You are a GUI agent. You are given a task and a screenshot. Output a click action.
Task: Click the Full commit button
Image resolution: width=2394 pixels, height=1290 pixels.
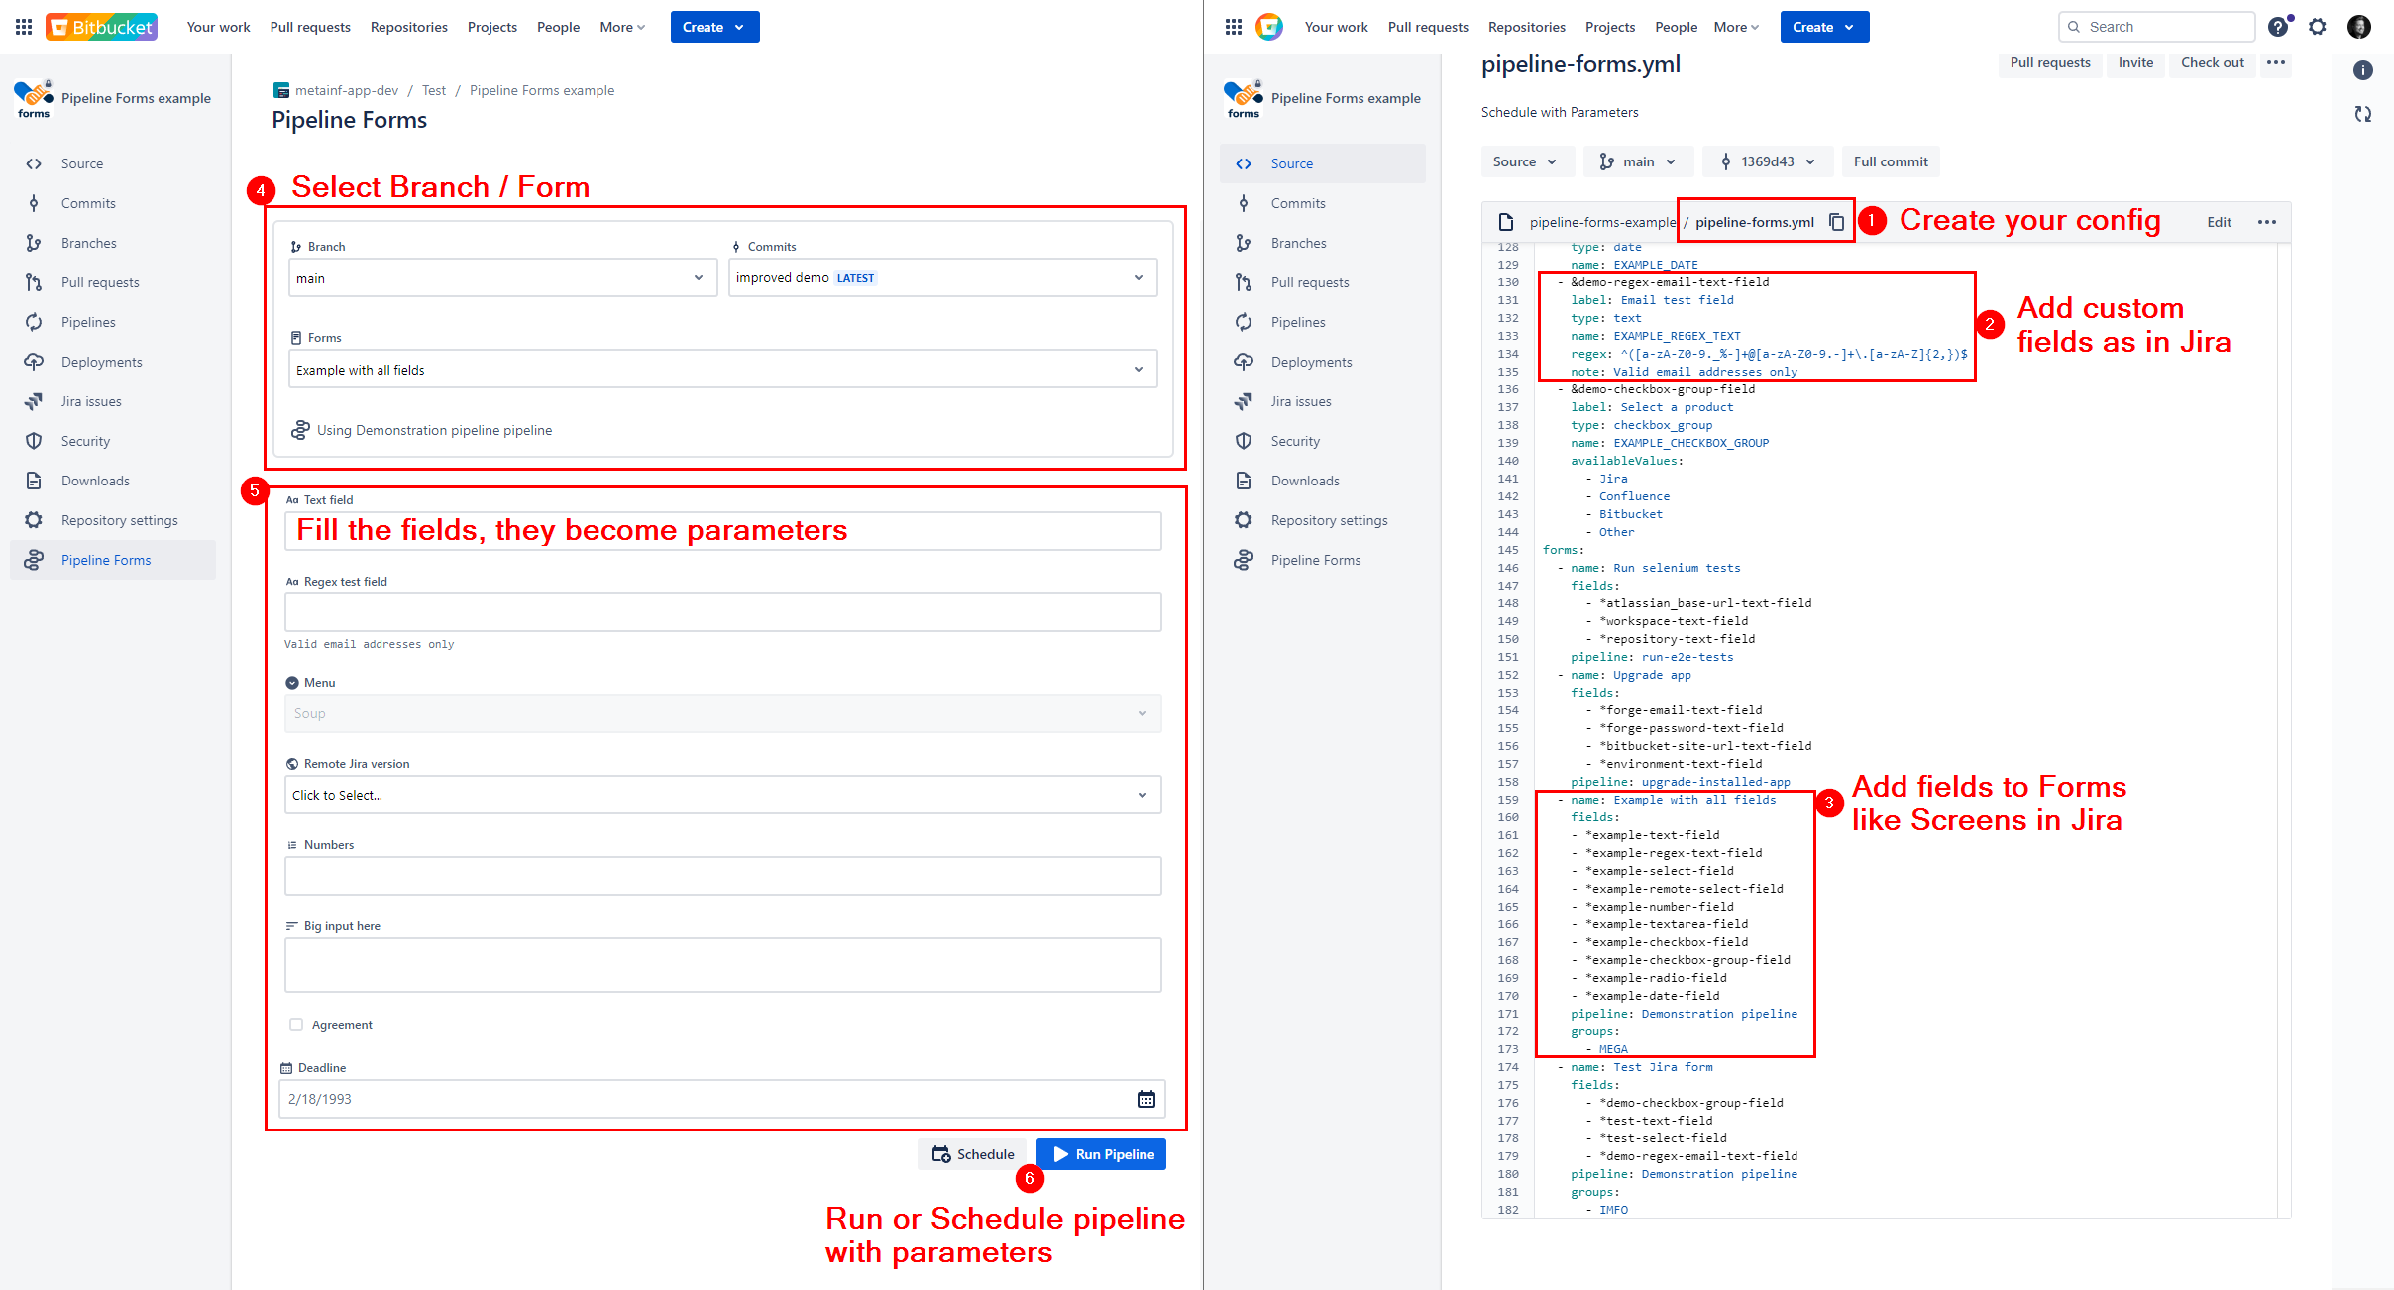click(x=1890, y=161)
